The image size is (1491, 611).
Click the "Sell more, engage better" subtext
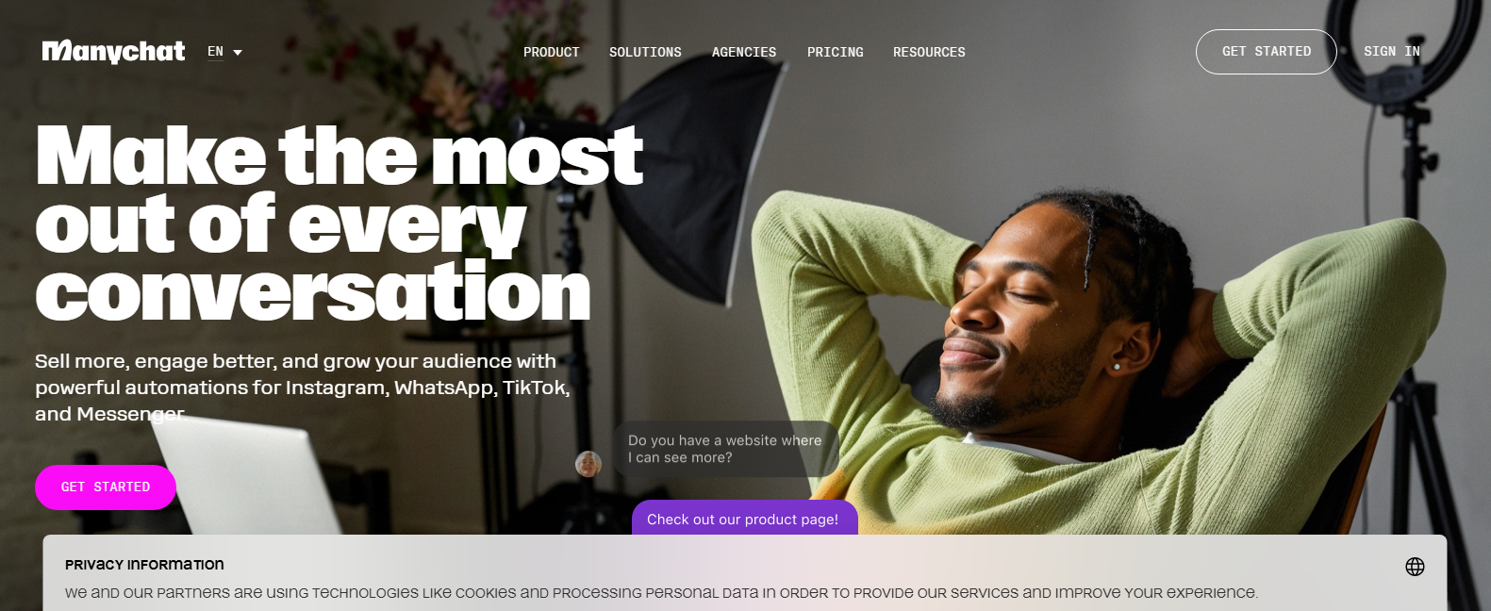(303, 388)
